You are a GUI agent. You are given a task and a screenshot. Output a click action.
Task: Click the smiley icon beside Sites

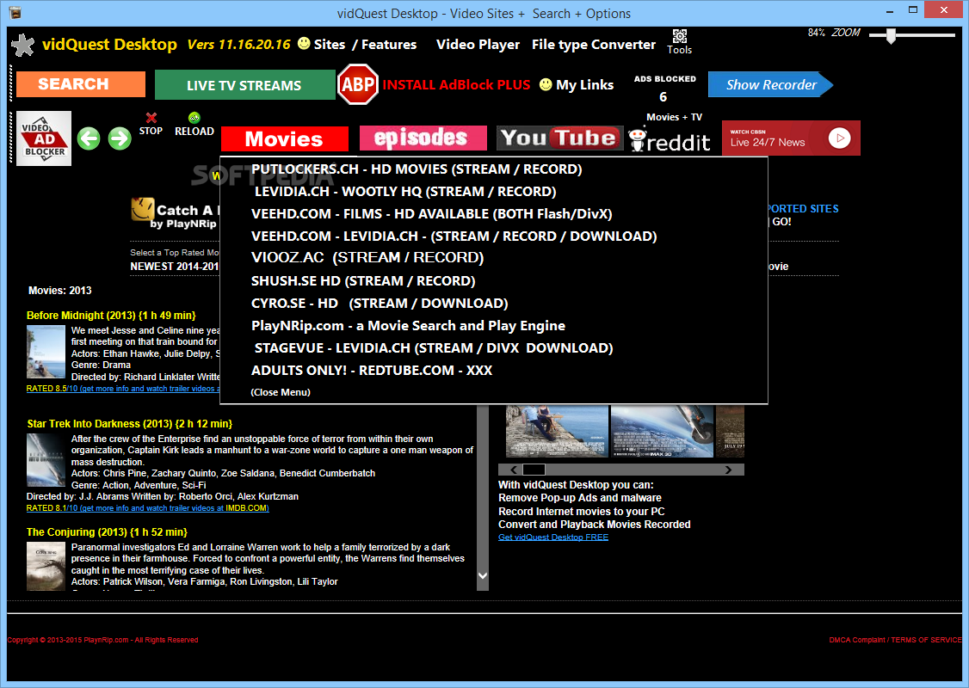304,43
